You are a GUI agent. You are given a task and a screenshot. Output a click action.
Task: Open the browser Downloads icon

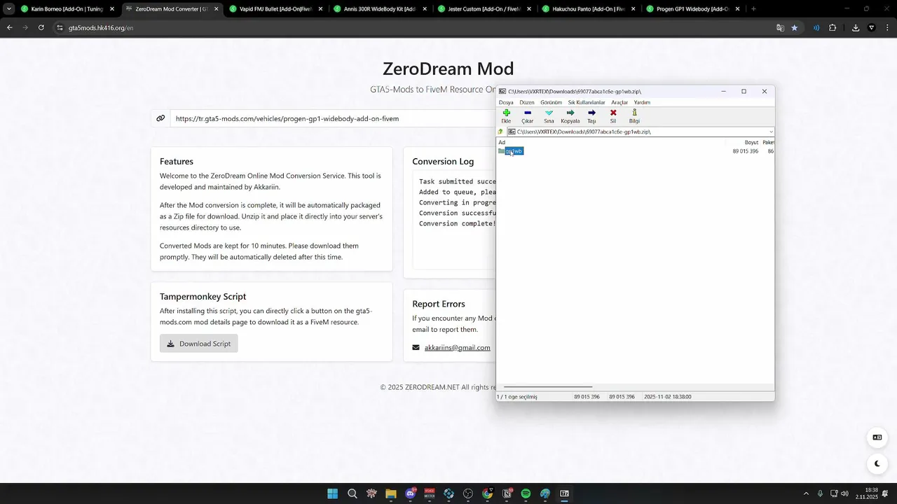coord(856,28)
